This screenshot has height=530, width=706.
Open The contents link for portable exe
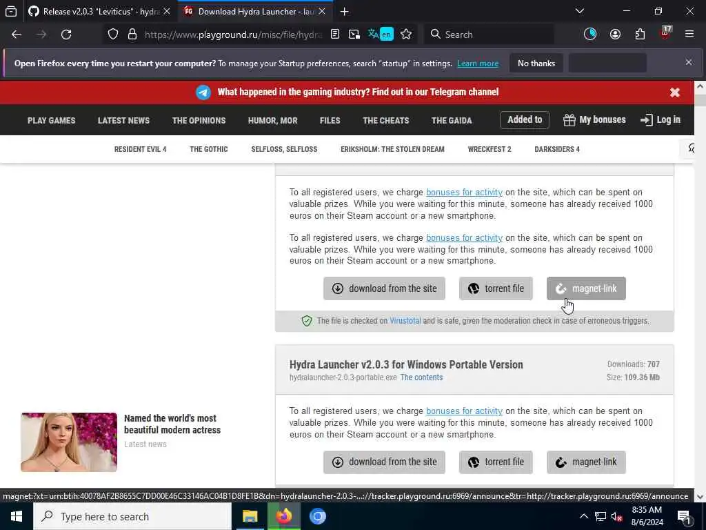click(x=421, y=377)
